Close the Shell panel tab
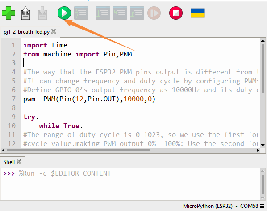This screenshot has height=211, width=267. click(x=19, y=162)
